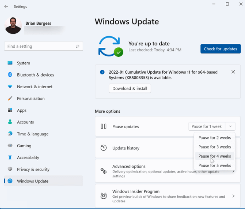Open Bluetooth & devices settings
The image size is (245, 209).
click(x=35, y=75)
